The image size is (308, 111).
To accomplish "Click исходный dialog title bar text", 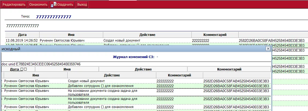I will tap(11, 49).
